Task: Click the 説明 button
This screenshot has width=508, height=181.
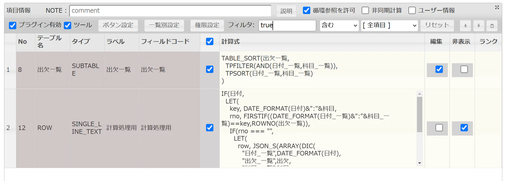Action: point(286,11)
